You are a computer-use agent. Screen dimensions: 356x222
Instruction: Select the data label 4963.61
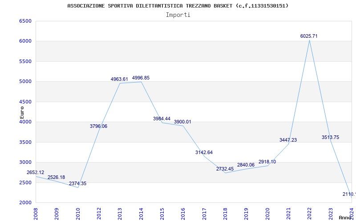(x=119, y=79)
